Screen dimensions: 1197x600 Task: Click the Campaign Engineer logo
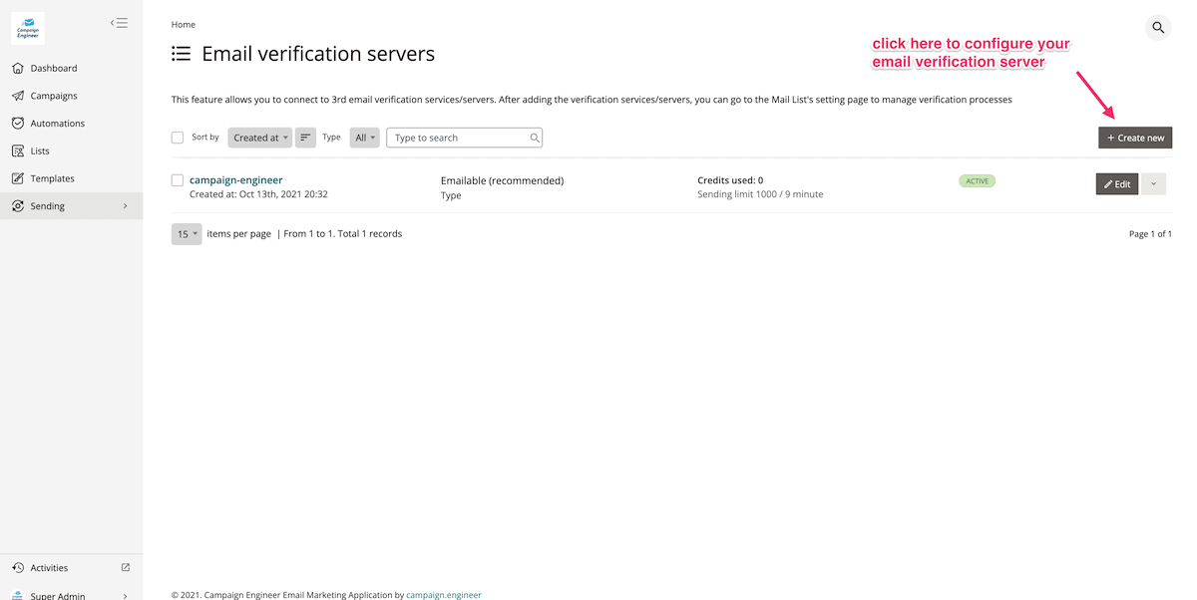tap(28, 28)
